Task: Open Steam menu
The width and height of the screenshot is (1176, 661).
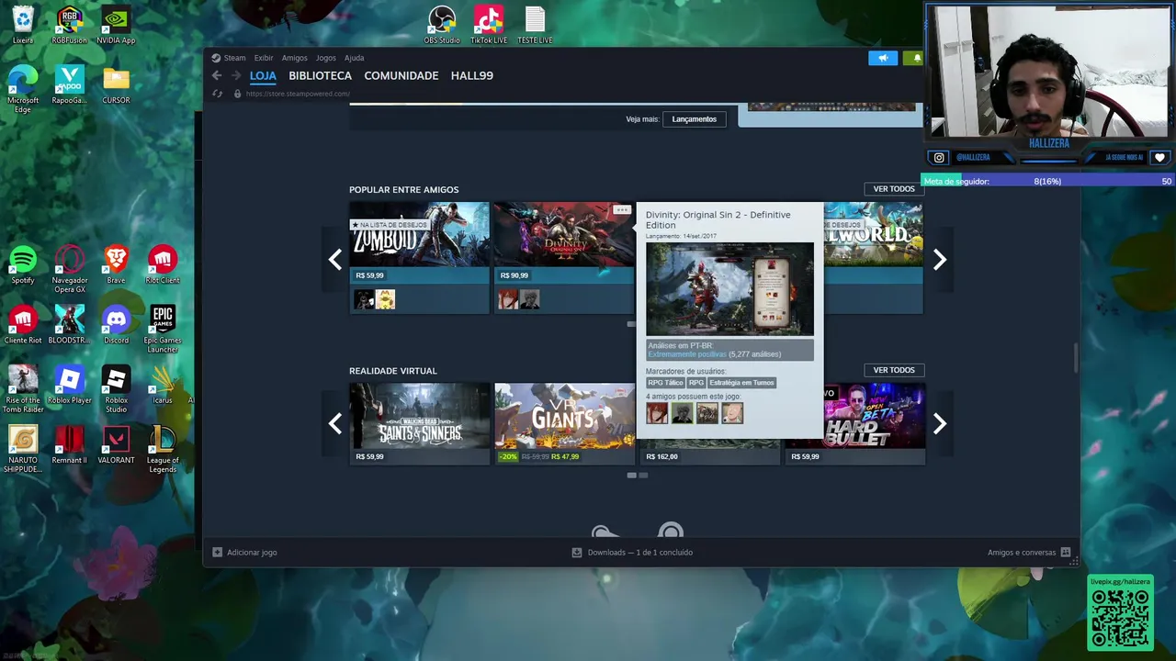Action: (229, 58)
